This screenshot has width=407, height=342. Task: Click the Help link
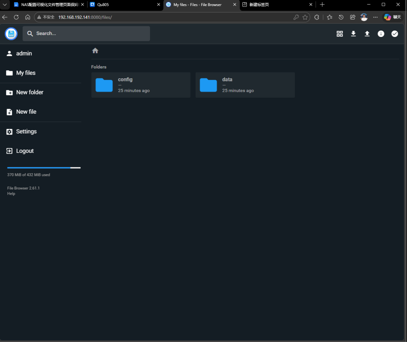pyautogui.click(x=11, y=193)
